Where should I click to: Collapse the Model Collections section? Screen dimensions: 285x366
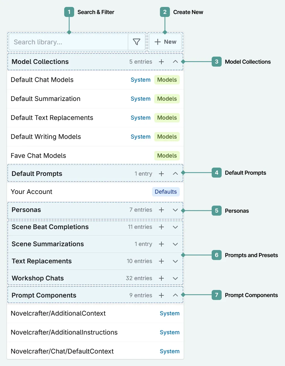pos(175,62)
